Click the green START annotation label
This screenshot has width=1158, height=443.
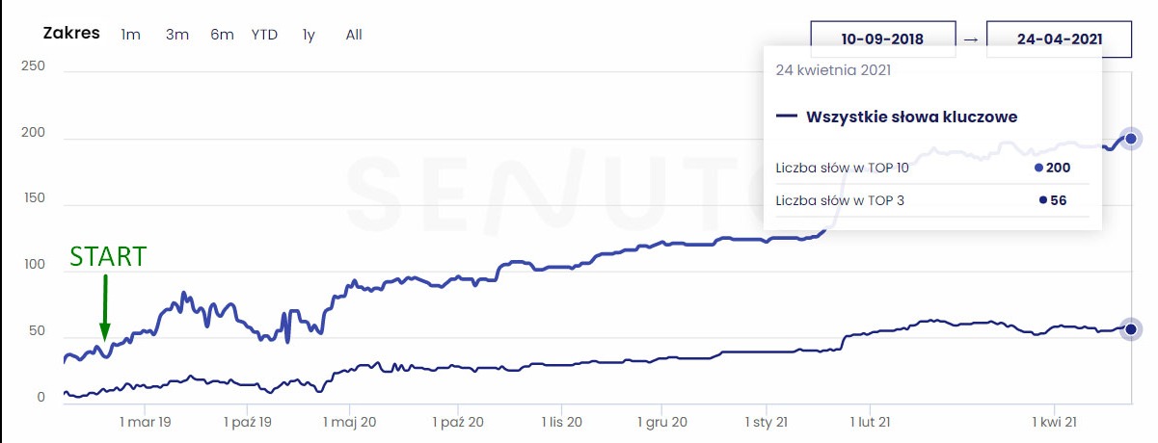click(x=108, y=256)
